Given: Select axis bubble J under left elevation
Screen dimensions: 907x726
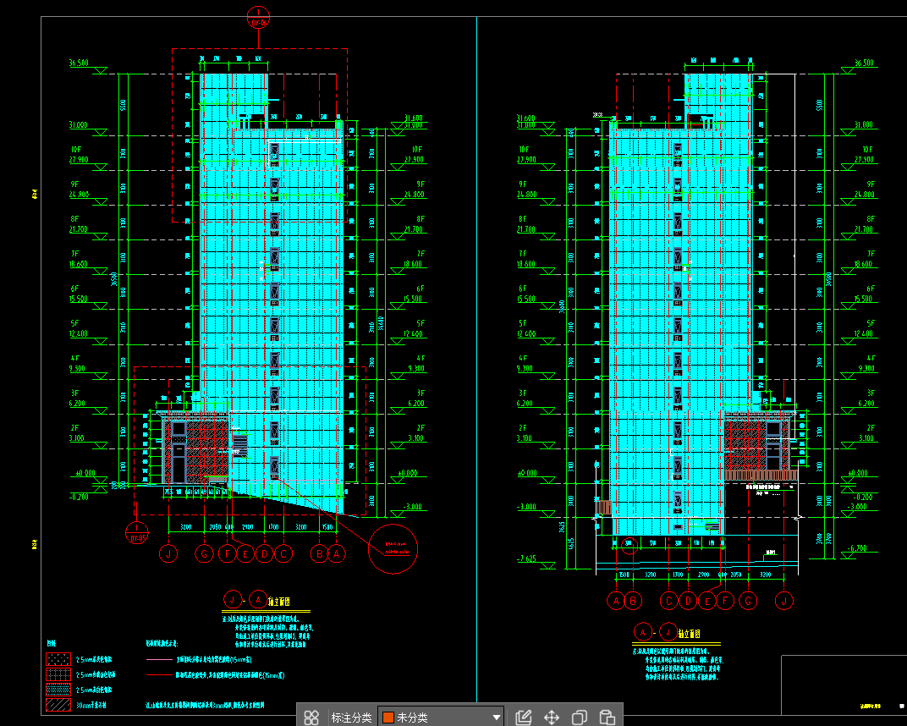Looking at the screenshot, I should click(x=170, y=554).
